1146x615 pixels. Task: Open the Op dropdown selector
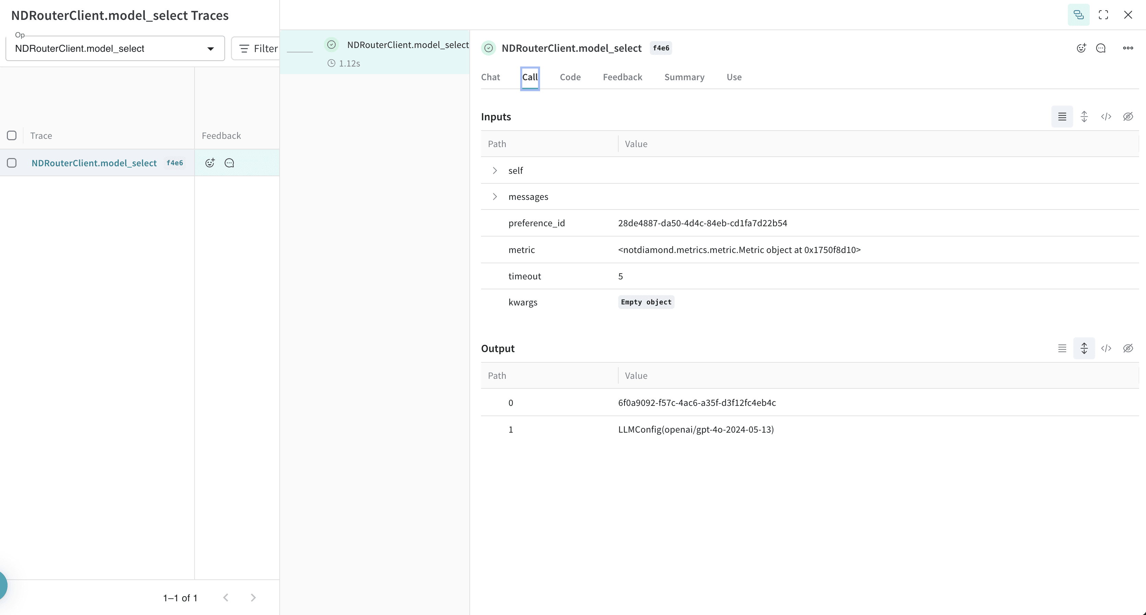[115, 48]
